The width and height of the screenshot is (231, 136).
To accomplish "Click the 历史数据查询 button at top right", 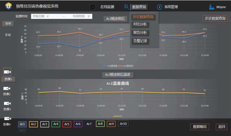I will click(215, 19).
